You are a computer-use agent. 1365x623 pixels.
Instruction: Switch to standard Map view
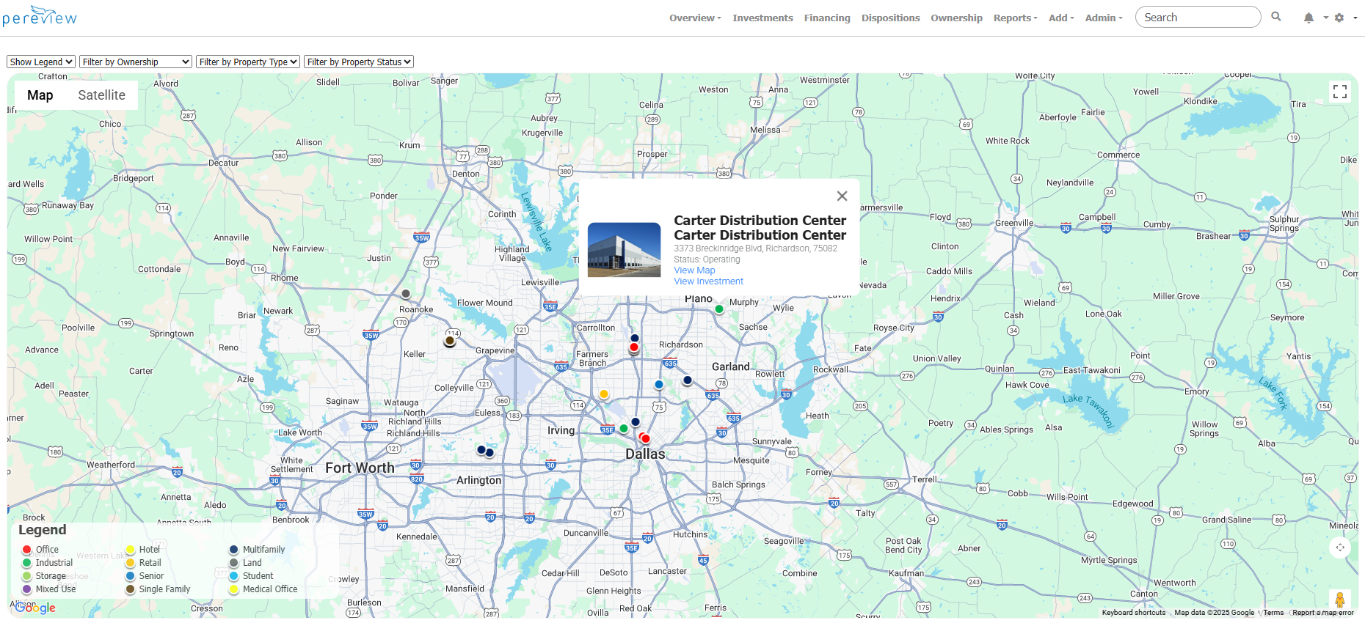click(x=40, y=95)
